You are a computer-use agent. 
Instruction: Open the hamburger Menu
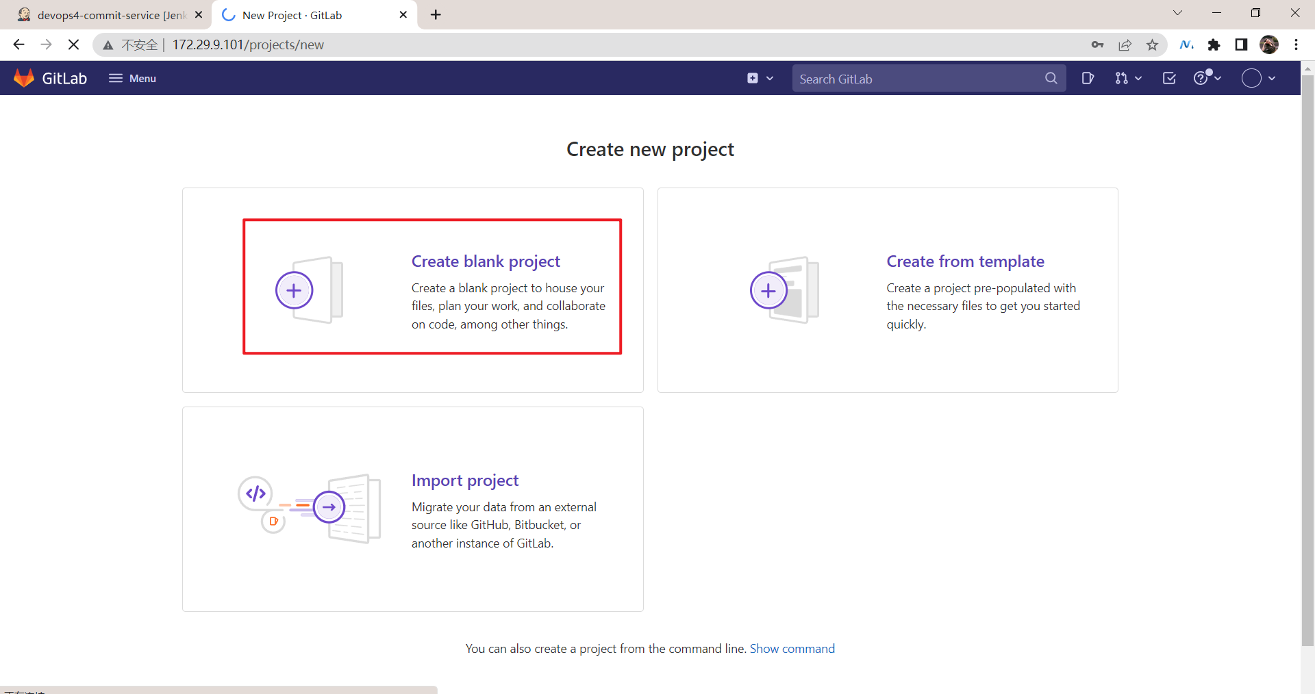click(132, 78)
